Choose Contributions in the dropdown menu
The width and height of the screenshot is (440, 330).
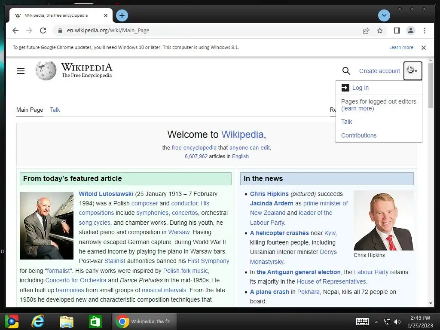pyautogui.click(x=359, y=135)
